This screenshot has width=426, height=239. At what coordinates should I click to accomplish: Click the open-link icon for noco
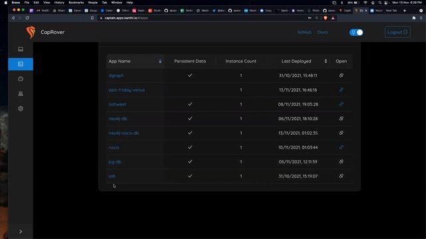coord(341,147)
